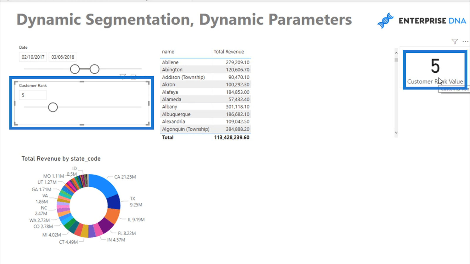The width and height of the screenshot is (470, 264).
Task: Select the Abilene row in the table
Action: click(x=206, y=62)
